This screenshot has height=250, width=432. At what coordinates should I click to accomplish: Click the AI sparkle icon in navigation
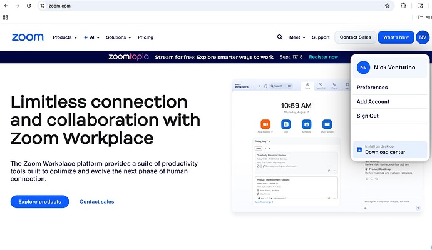point(86,37)
